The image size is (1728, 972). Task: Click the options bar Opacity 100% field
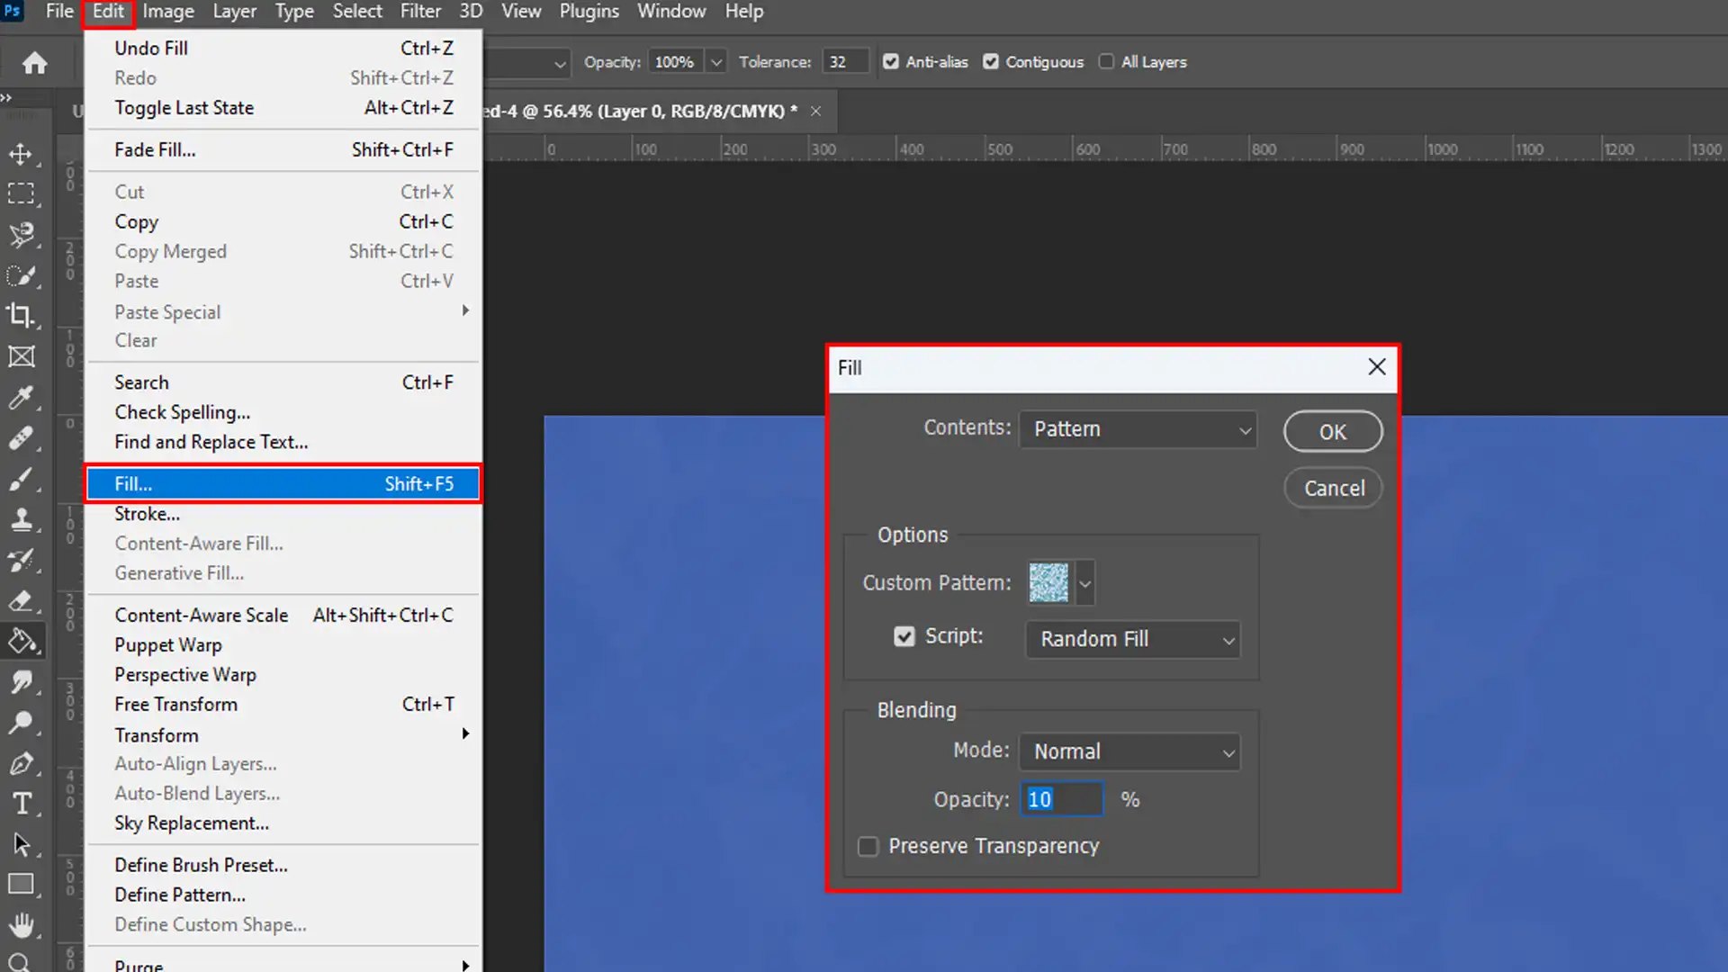(x=677, y=62)
